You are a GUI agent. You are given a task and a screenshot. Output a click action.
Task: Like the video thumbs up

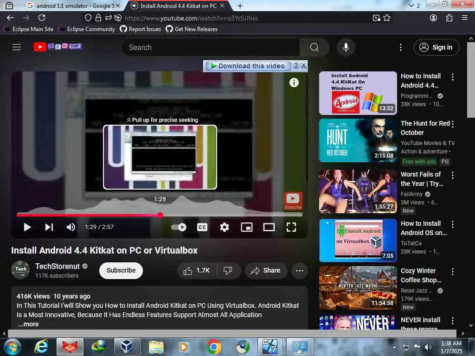point(197,270)
